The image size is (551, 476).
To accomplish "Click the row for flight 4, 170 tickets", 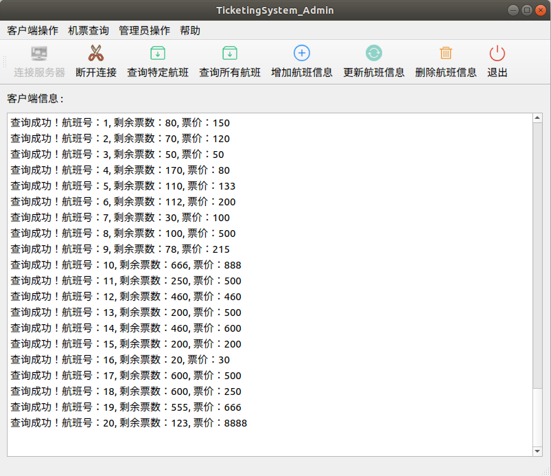I will [120, 170].
